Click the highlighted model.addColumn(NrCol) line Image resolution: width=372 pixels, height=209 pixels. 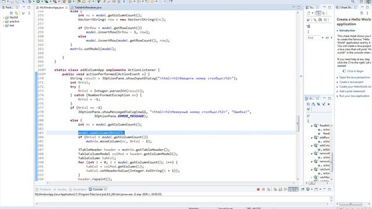[101, 133]
